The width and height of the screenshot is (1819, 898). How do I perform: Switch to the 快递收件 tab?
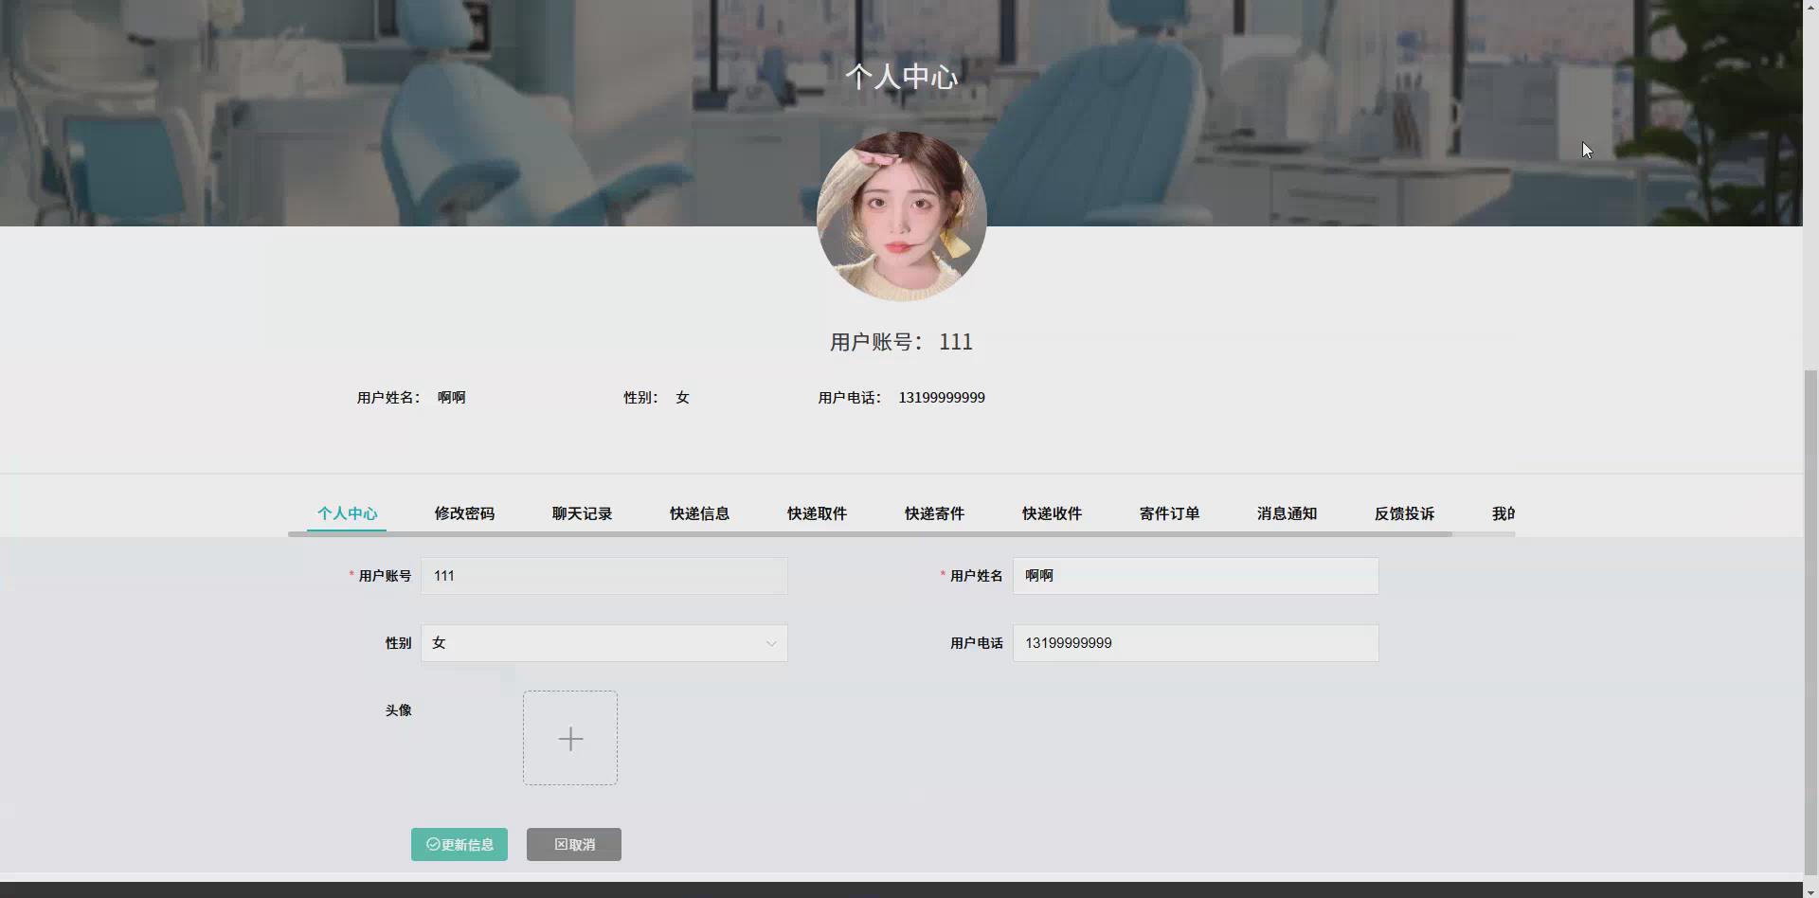1052,513
